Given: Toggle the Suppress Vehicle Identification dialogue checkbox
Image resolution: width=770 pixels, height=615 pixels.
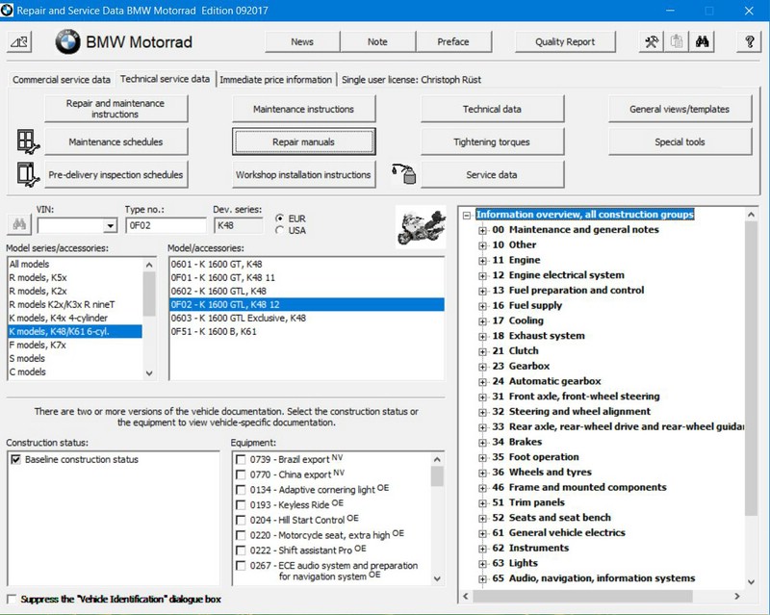Looking at the screenshot, I should point(12,599).
